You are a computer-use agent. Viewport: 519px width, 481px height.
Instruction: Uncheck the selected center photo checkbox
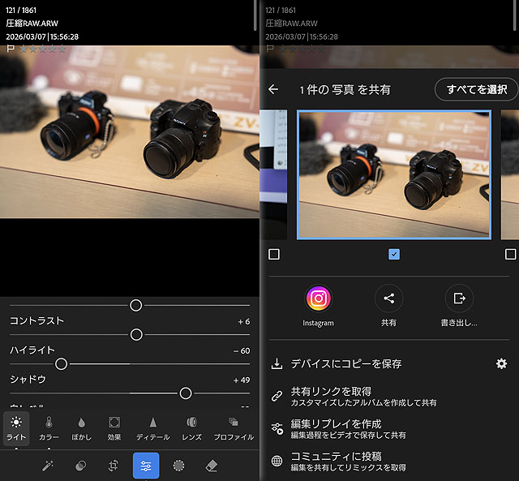click(x=394, y=255)
